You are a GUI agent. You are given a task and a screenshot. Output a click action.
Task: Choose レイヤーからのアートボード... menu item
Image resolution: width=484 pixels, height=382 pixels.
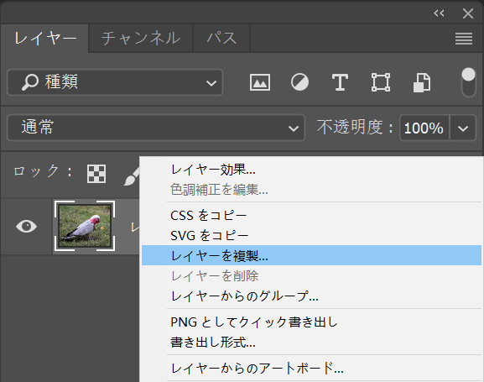coord(311,368)
